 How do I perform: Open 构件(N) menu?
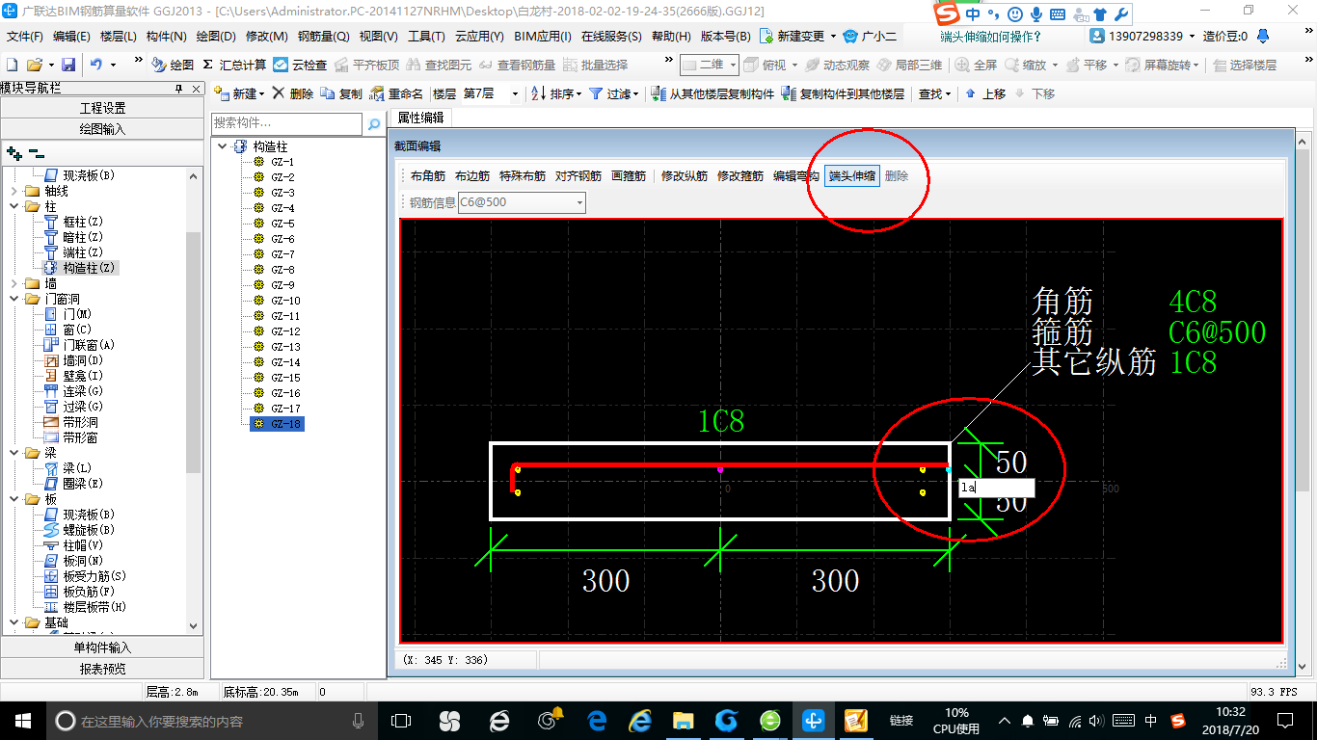point(166,37)
